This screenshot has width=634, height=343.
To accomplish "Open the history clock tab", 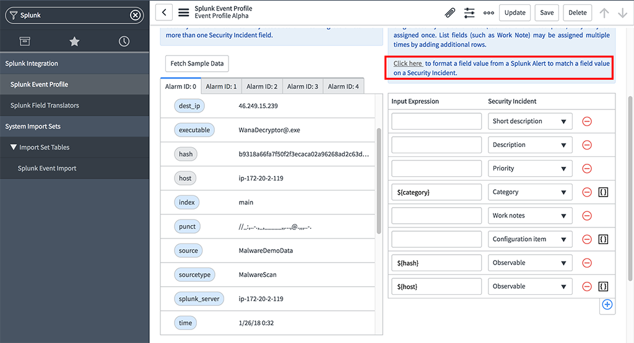I will click(124, 41).
